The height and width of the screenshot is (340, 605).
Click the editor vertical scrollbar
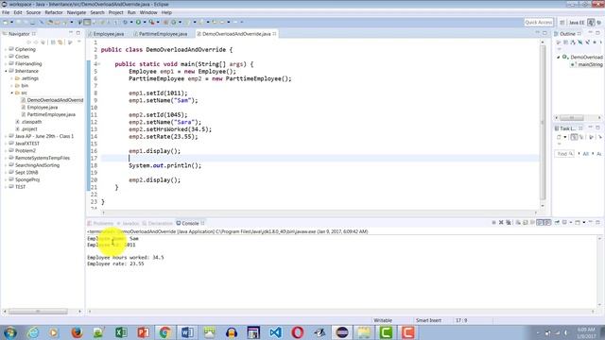point(543,124)
